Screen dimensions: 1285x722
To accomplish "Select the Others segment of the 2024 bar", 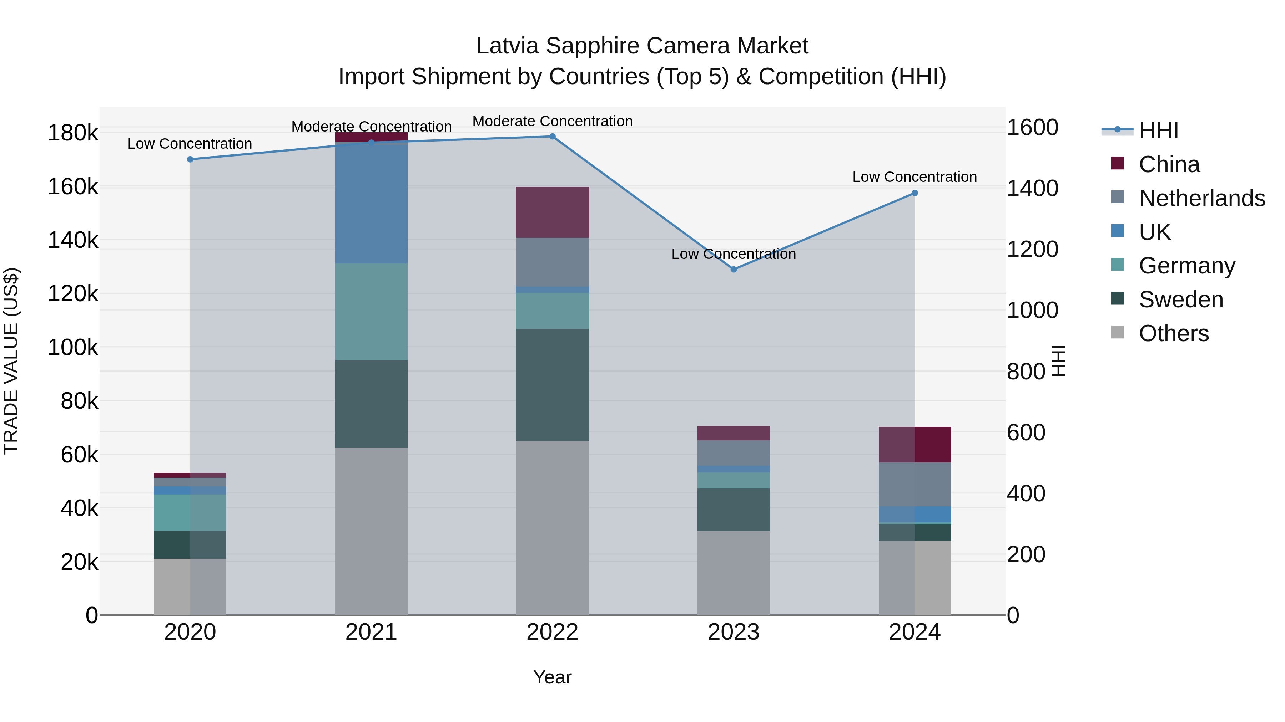I will tap(914, 578).
